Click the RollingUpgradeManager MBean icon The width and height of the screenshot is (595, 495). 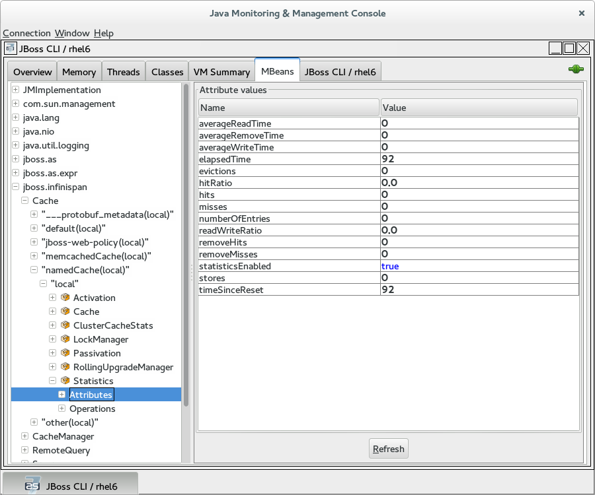65,367
